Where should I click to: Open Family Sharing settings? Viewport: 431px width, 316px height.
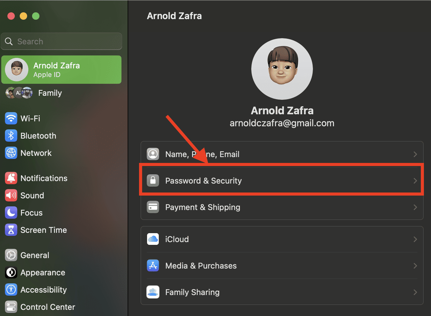pyautogui.click(x=192, y=292)
